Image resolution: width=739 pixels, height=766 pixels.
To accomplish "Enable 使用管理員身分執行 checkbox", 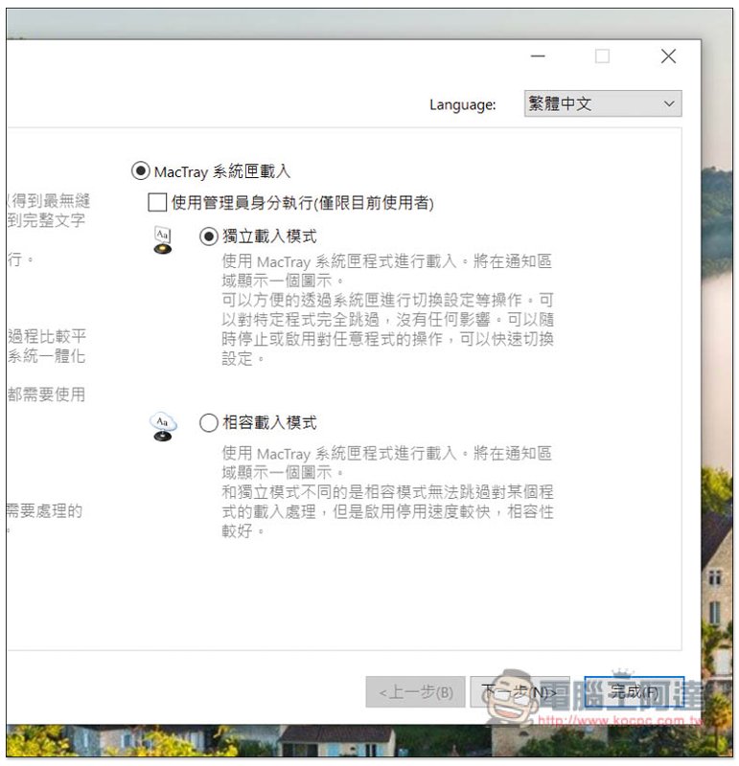I will coord(157,202).
